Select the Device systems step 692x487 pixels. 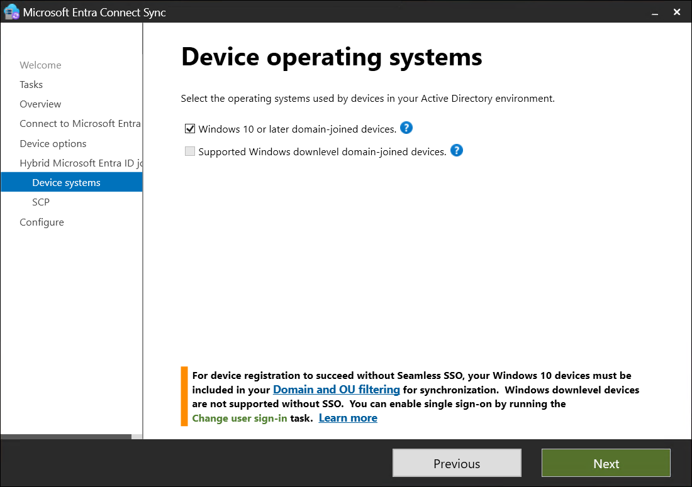click(66, 182)
